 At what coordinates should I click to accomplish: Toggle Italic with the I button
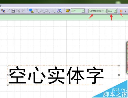click(x=126, y=11)
